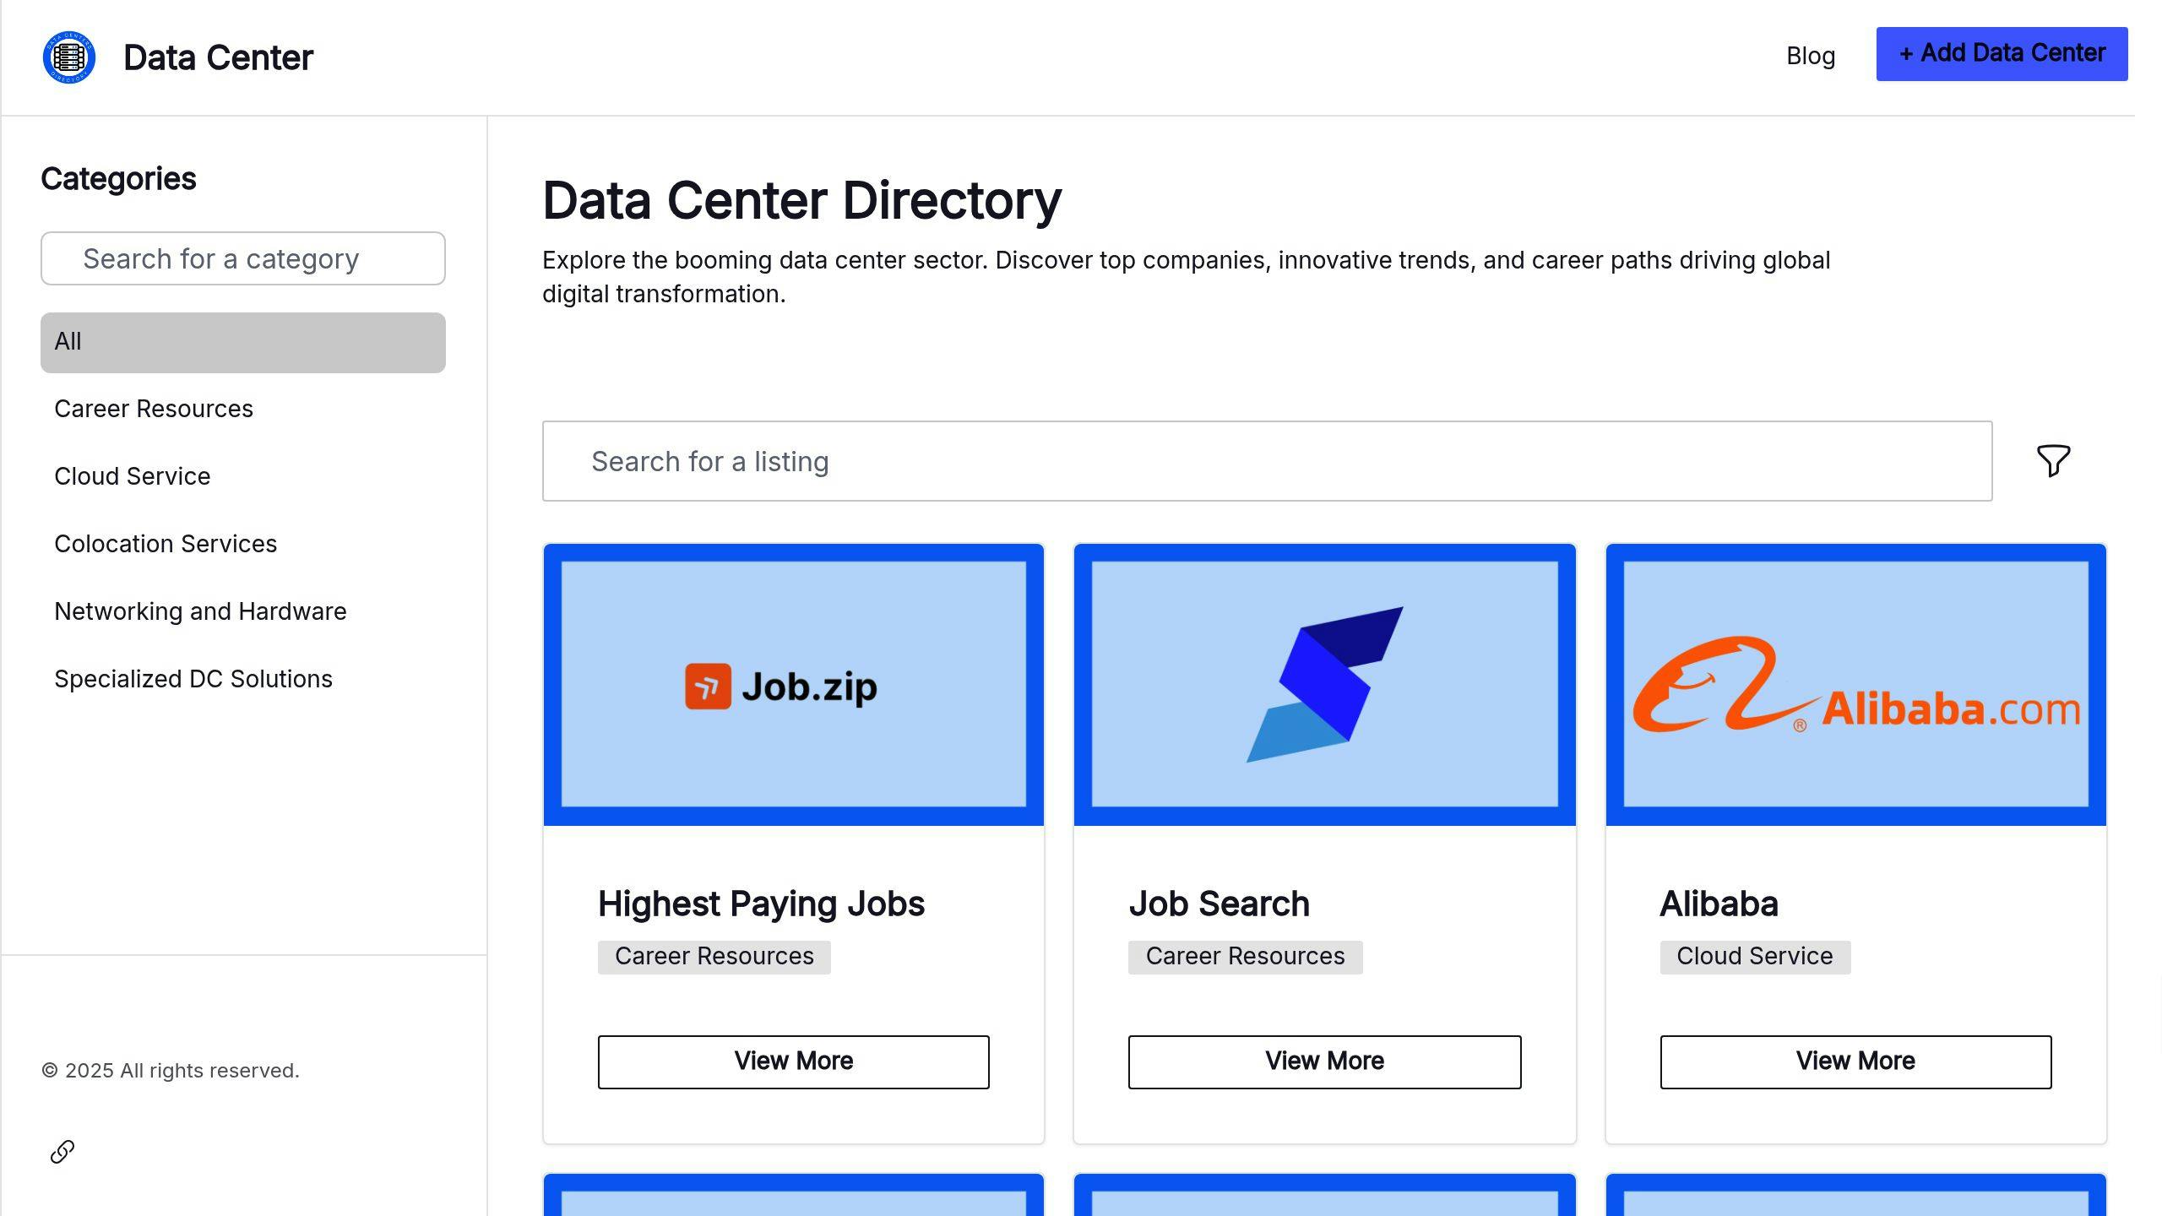This screenshot has height=1216, width=2162.
Task: View More details for Alibaba
Action: click(1855, 1061)
